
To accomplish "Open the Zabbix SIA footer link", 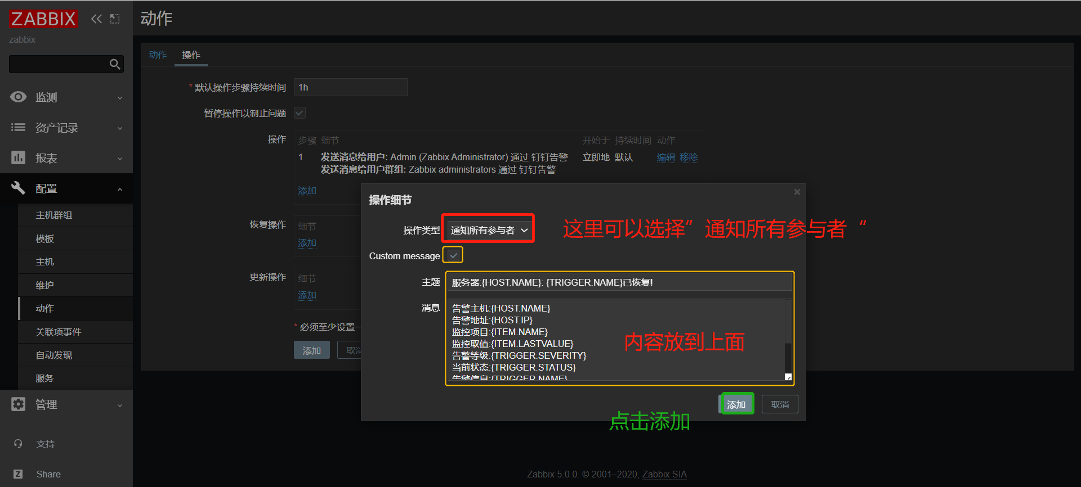I will tap(664, 474).
